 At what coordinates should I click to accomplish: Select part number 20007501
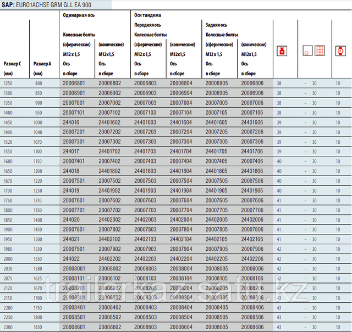point(74,181)
